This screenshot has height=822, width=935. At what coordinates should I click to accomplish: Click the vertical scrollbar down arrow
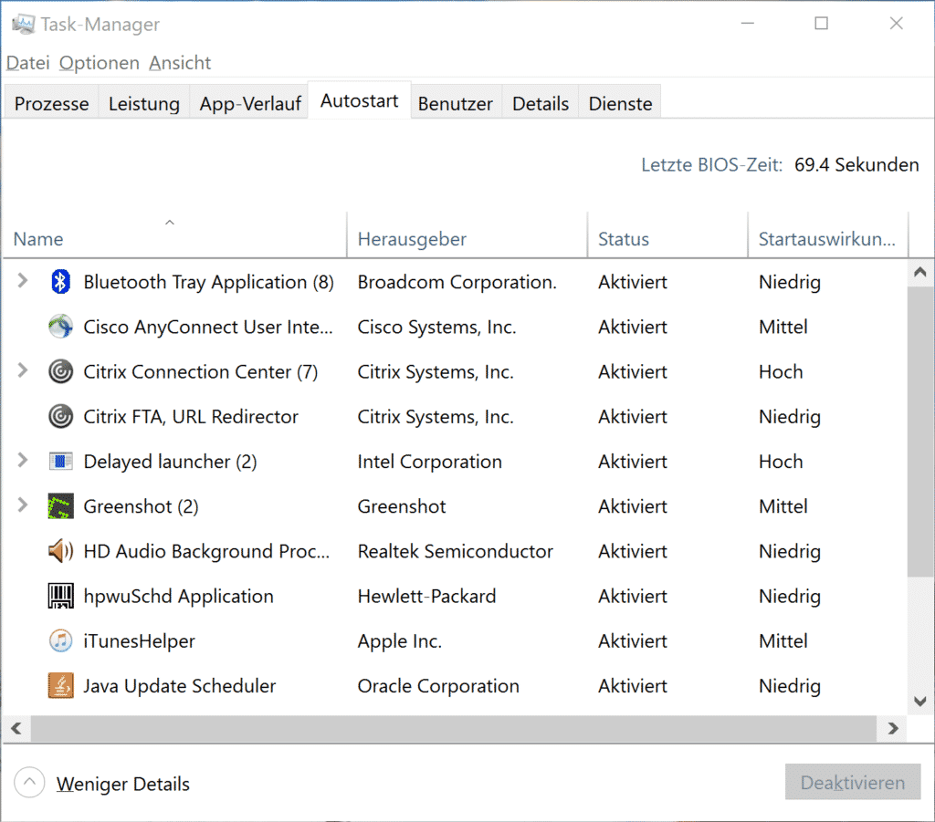pyautogui.click(x=920, y=701)
